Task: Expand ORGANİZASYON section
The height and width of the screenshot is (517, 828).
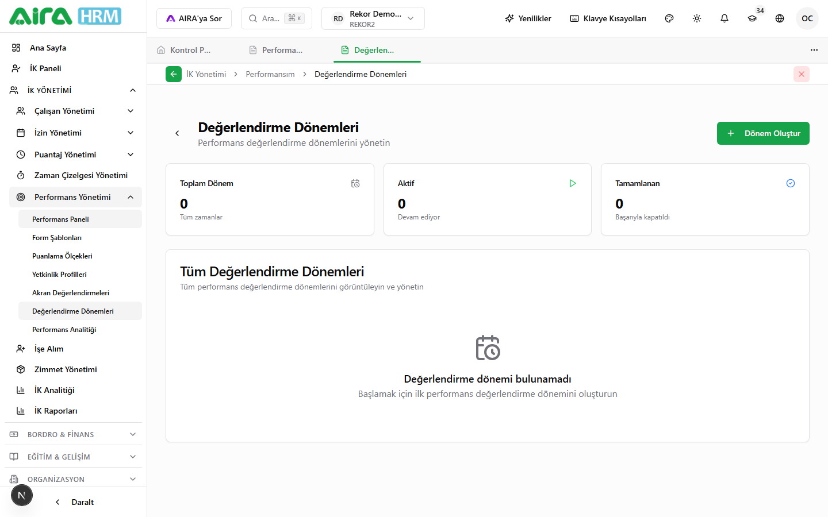Action: click(x=73, y=479)
